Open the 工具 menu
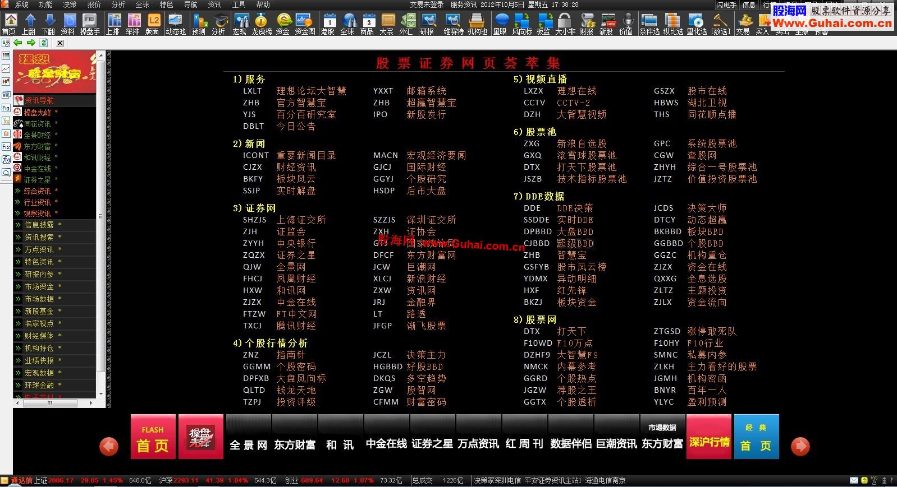This screenshot has height=487, width=897. pyautogui.click(x=239, y=4)
